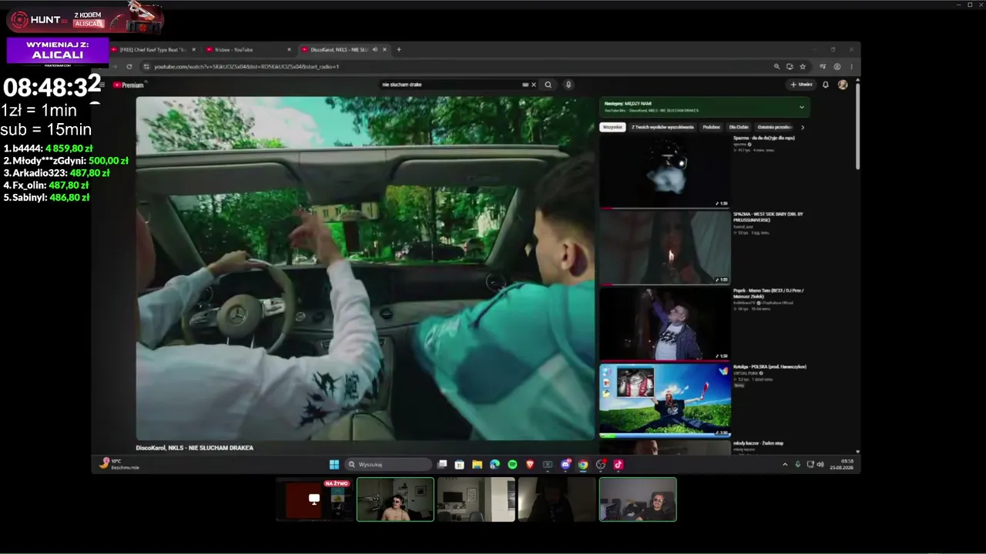Mute the audio icon on DiscoKarol tab
Screen dimensions: 986x554
(x=374, y=49)
